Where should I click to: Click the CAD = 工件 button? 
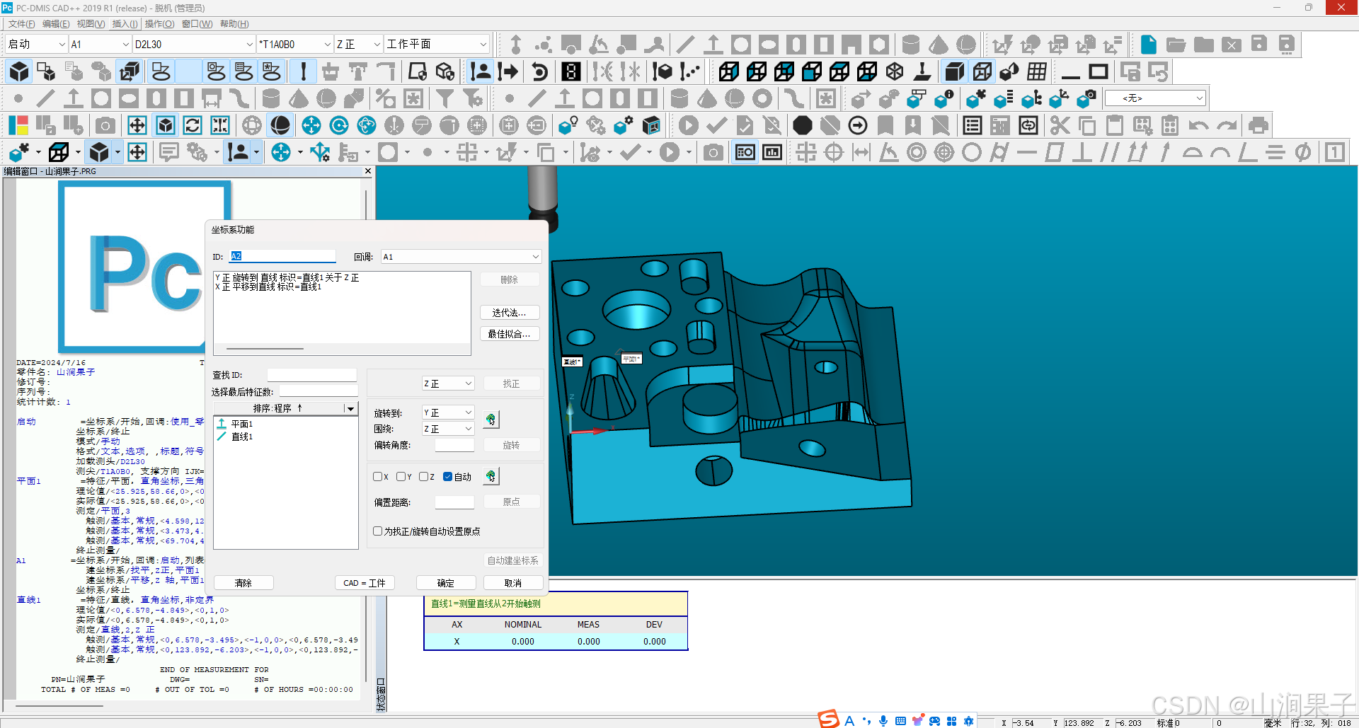(365, 583)
